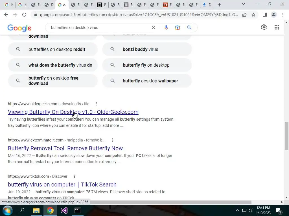
Task: Select 'bonzi buddy virus' suggestion
Action: [x=147, y=49]
